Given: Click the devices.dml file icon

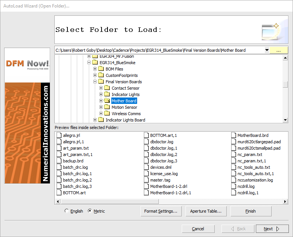Looking at the screenshot, I should (x=146, y=167).
